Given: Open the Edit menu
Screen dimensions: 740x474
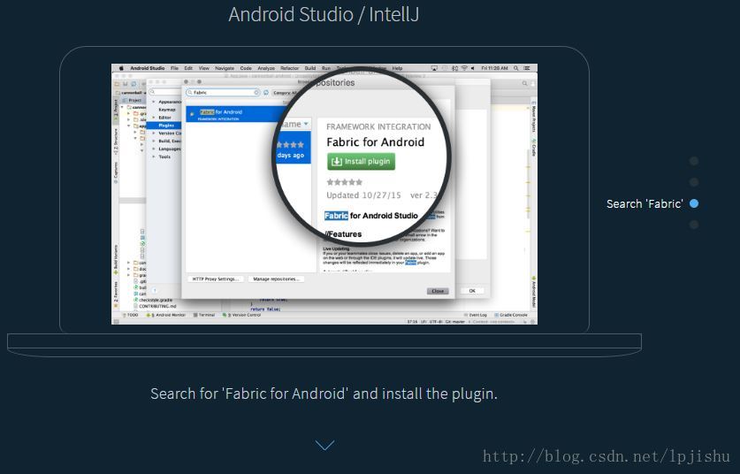Looking at the screenshot, I should pyautogui.click(x=188, y=68).
